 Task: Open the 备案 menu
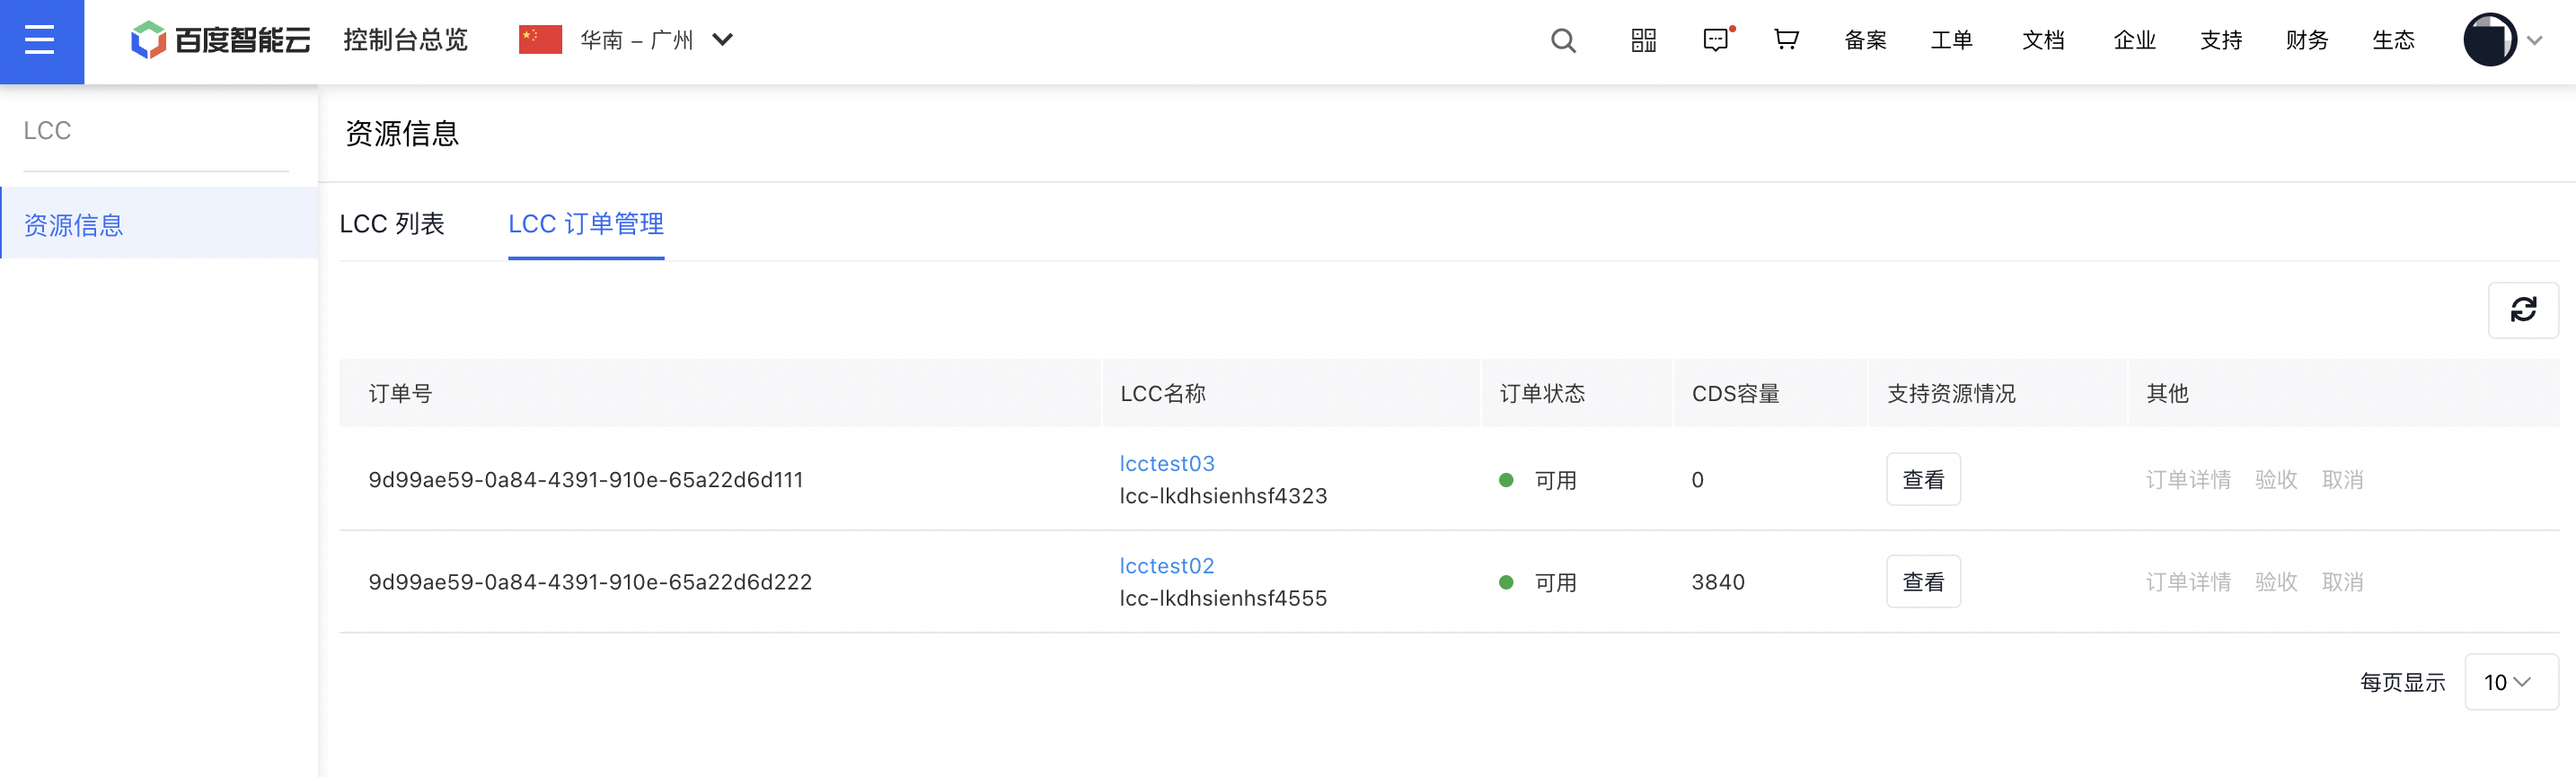coord(1865,40)
